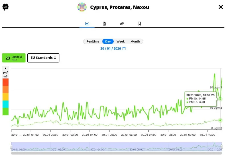Image resolution: width=228 pixels, height=155 pixels.
Task: Click the cyan color scale swatch
Action: [x=5, y=104]
